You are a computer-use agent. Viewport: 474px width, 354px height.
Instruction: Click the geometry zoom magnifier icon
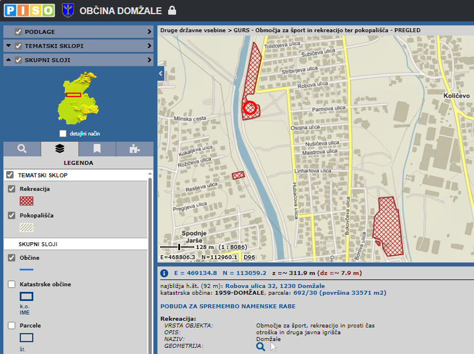point(261,347)
